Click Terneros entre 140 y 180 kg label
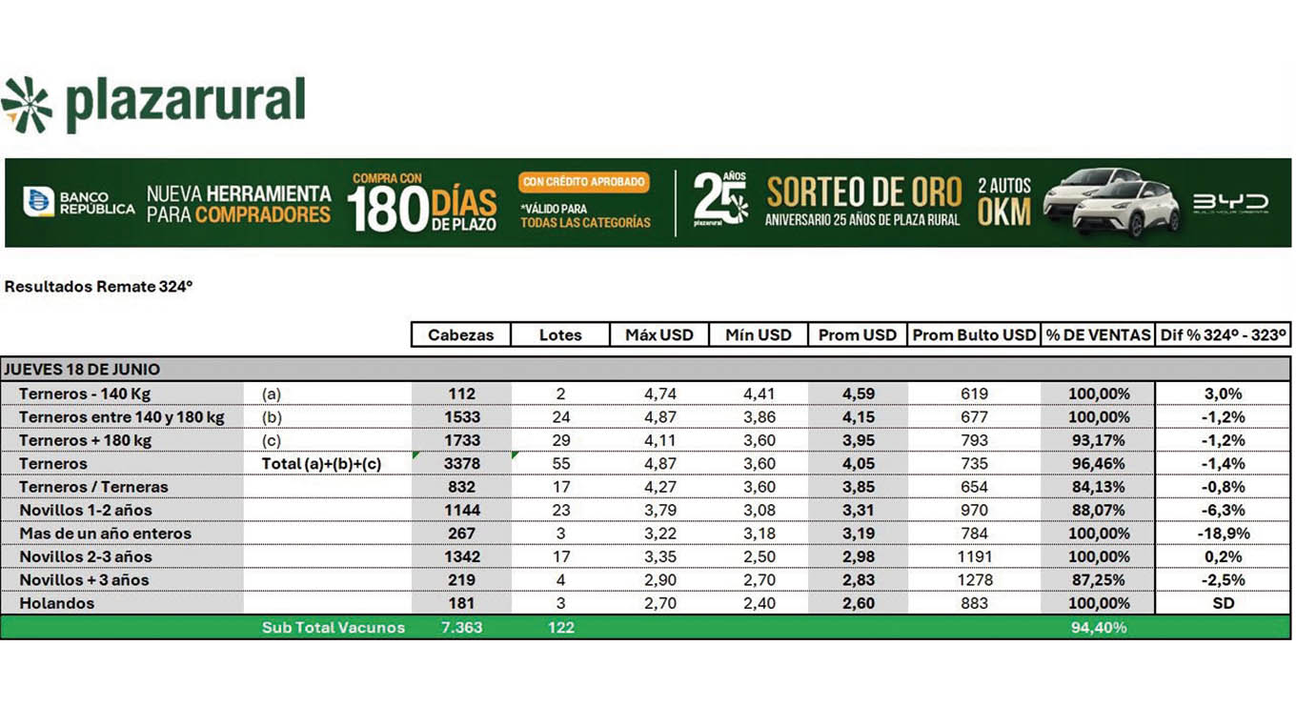 click(x=122, y=416)
